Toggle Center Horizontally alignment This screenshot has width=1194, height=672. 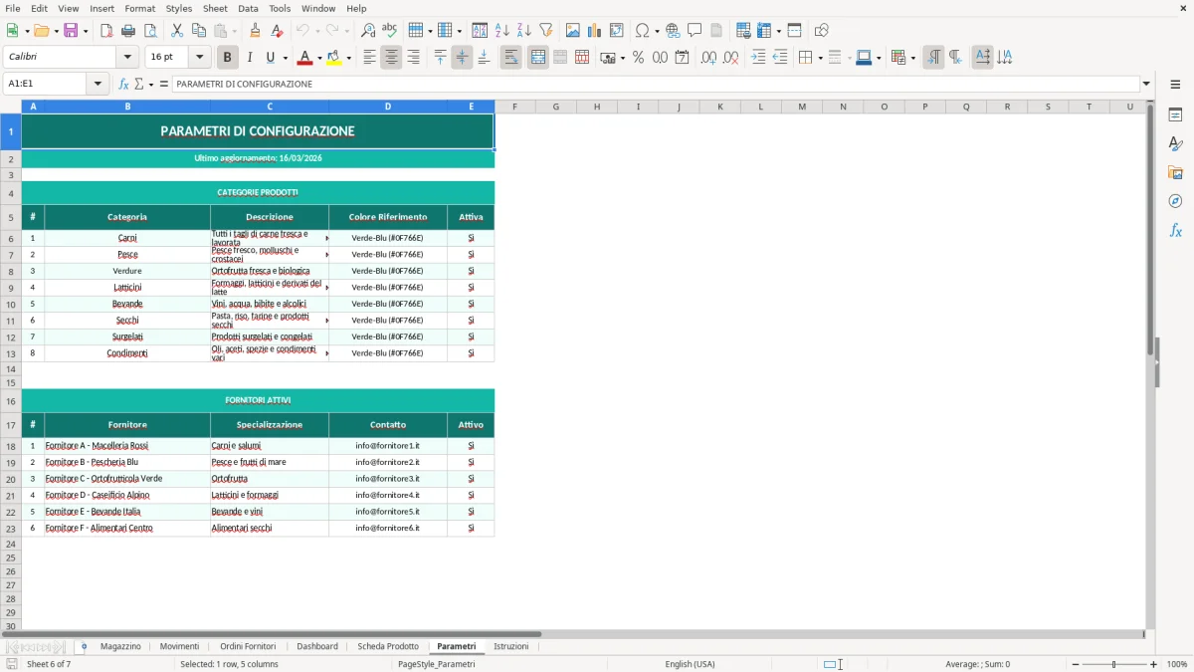click(x=391, y=58)
